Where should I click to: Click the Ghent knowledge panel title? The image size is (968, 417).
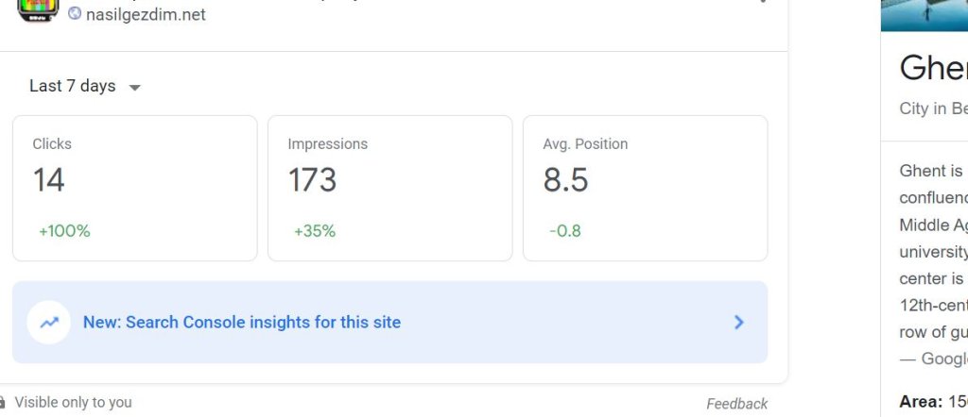click(933, 68)
